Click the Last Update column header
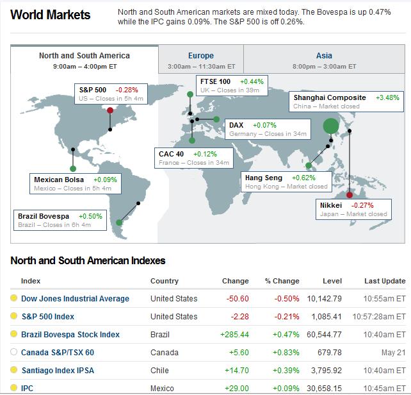Screen dimensions: 411x395 385,281
